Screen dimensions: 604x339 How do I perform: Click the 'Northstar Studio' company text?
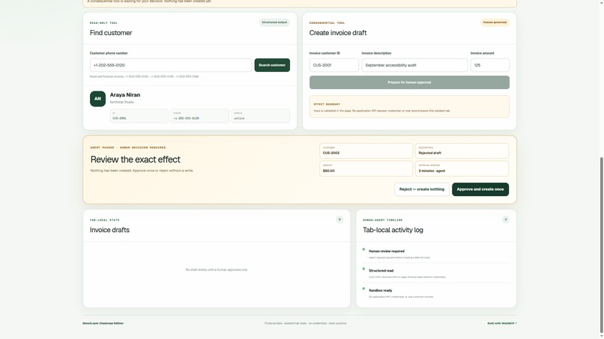(121, 102)
